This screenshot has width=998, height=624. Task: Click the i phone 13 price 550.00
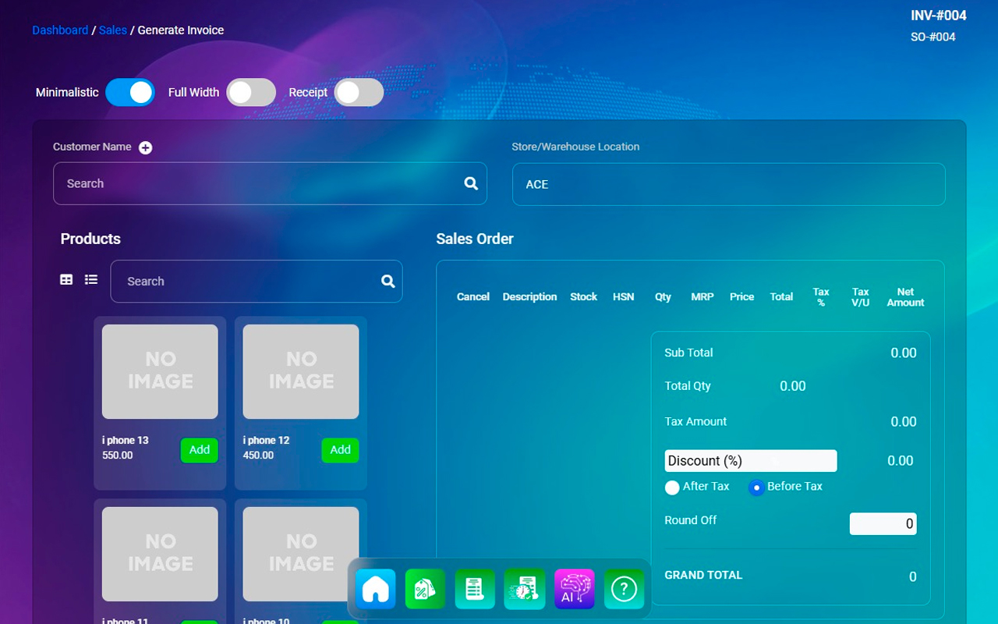118,456
